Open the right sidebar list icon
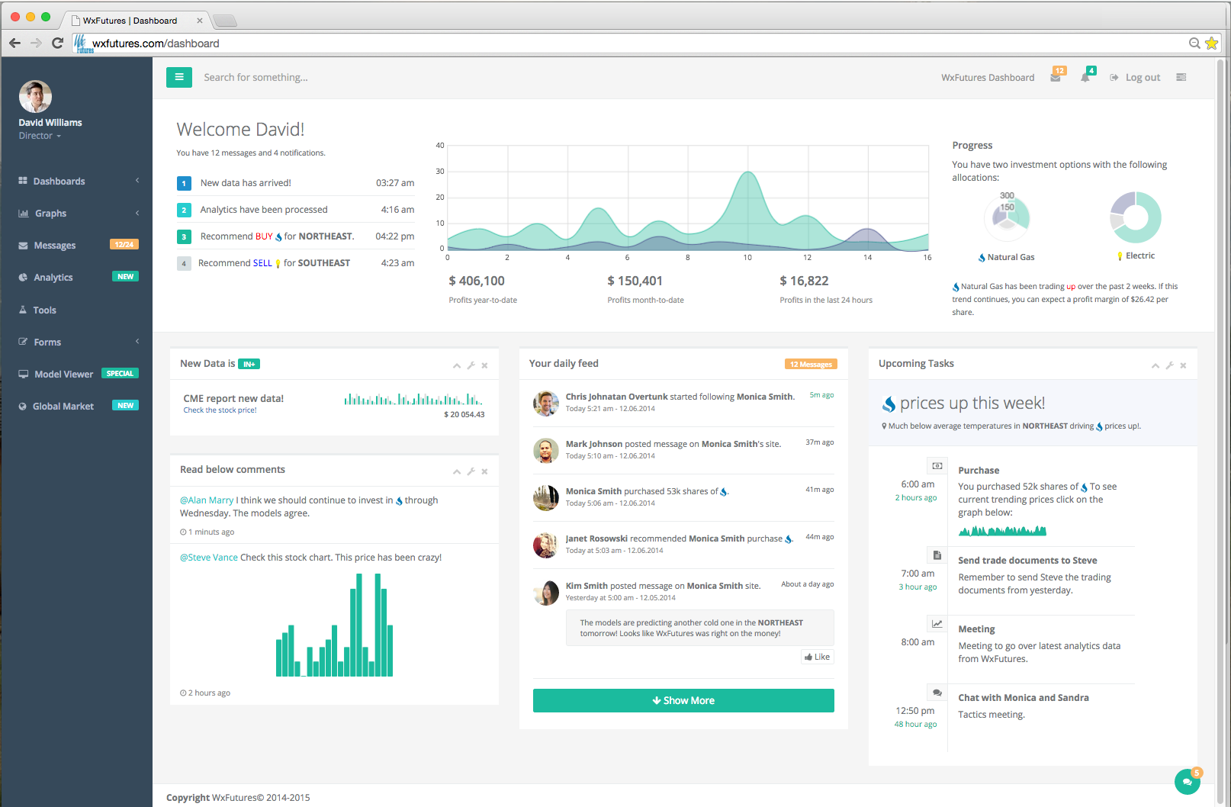The width and height of the screenshot is (1231, 807). tap(1181, 77)
